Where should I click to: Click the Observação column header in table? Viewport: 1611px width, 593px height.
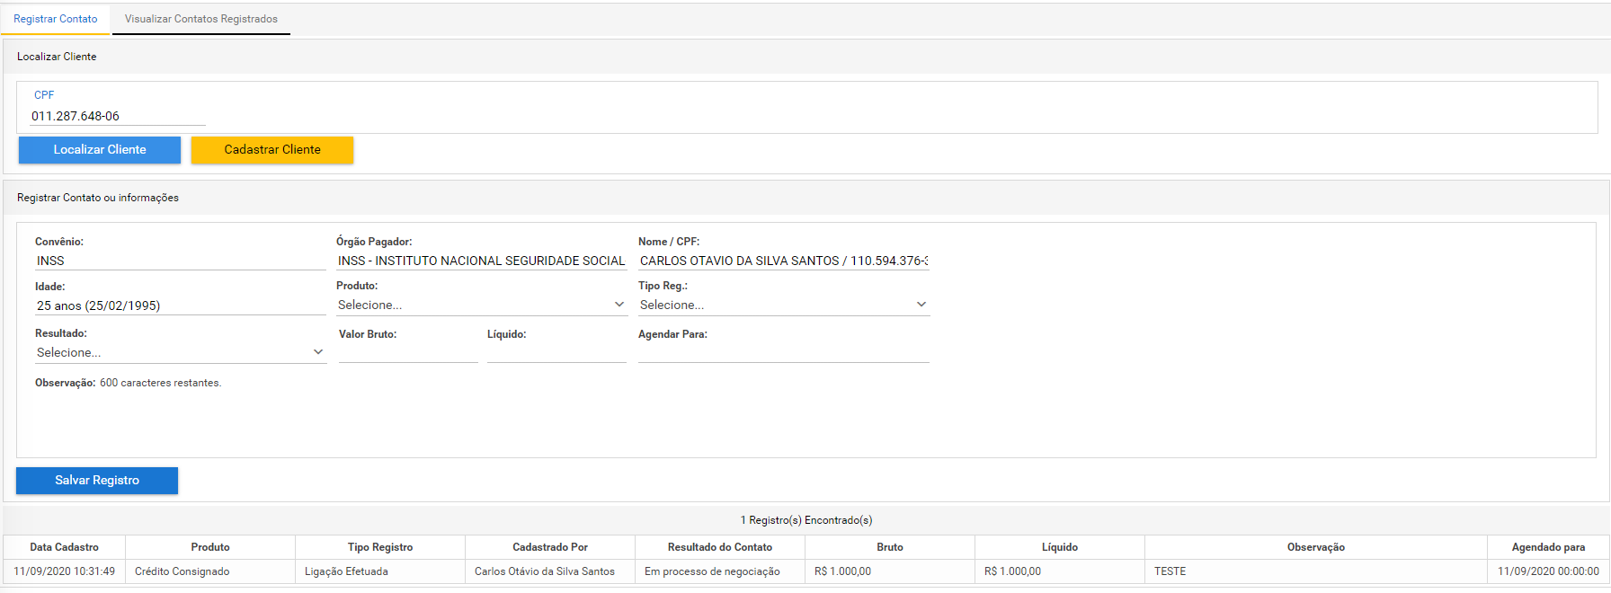tap(1316, 547)
